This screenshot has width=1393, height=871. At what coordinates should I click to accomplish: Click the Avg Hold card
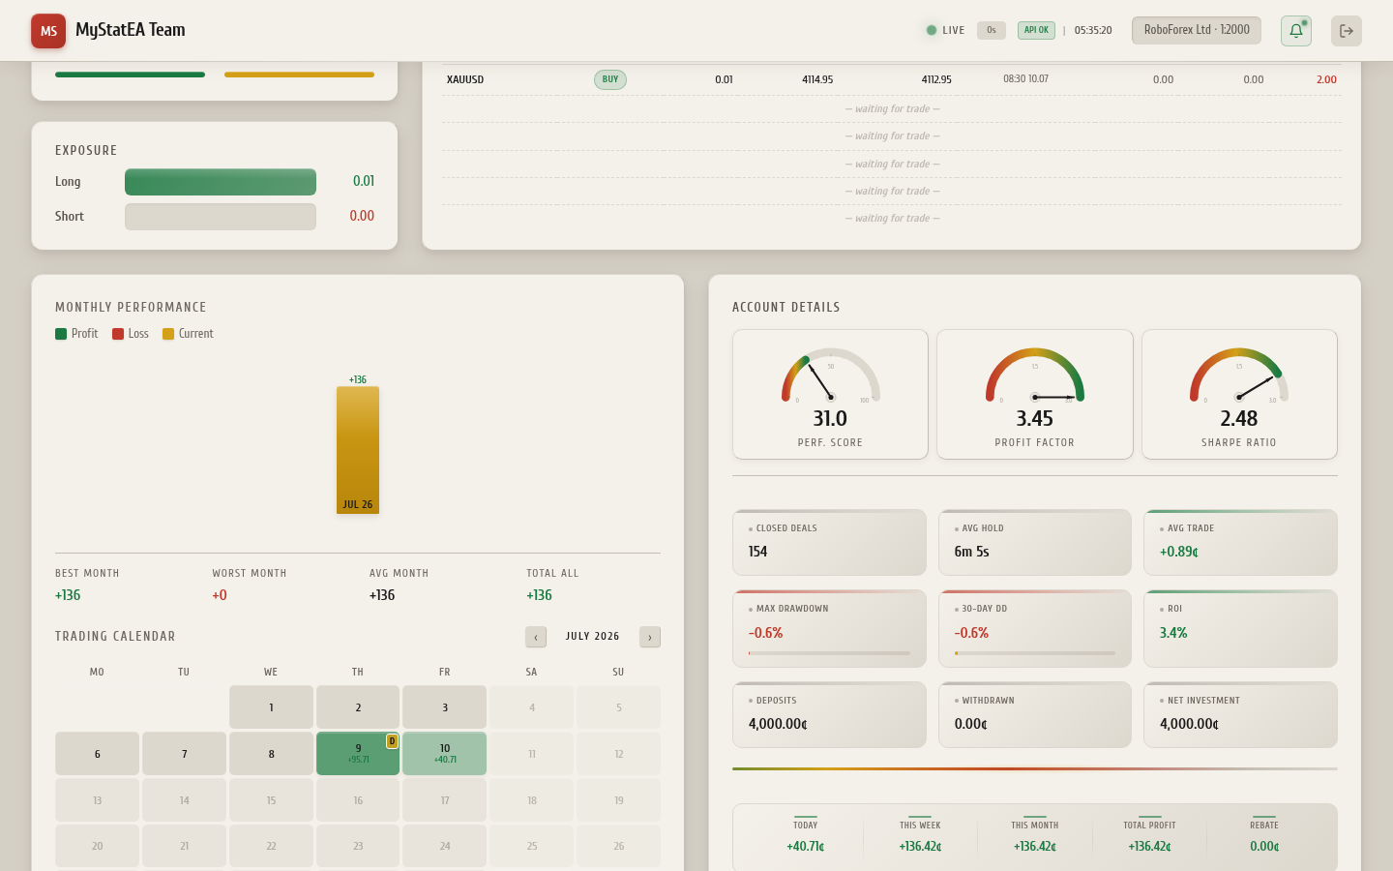[x=1035, y=542]
